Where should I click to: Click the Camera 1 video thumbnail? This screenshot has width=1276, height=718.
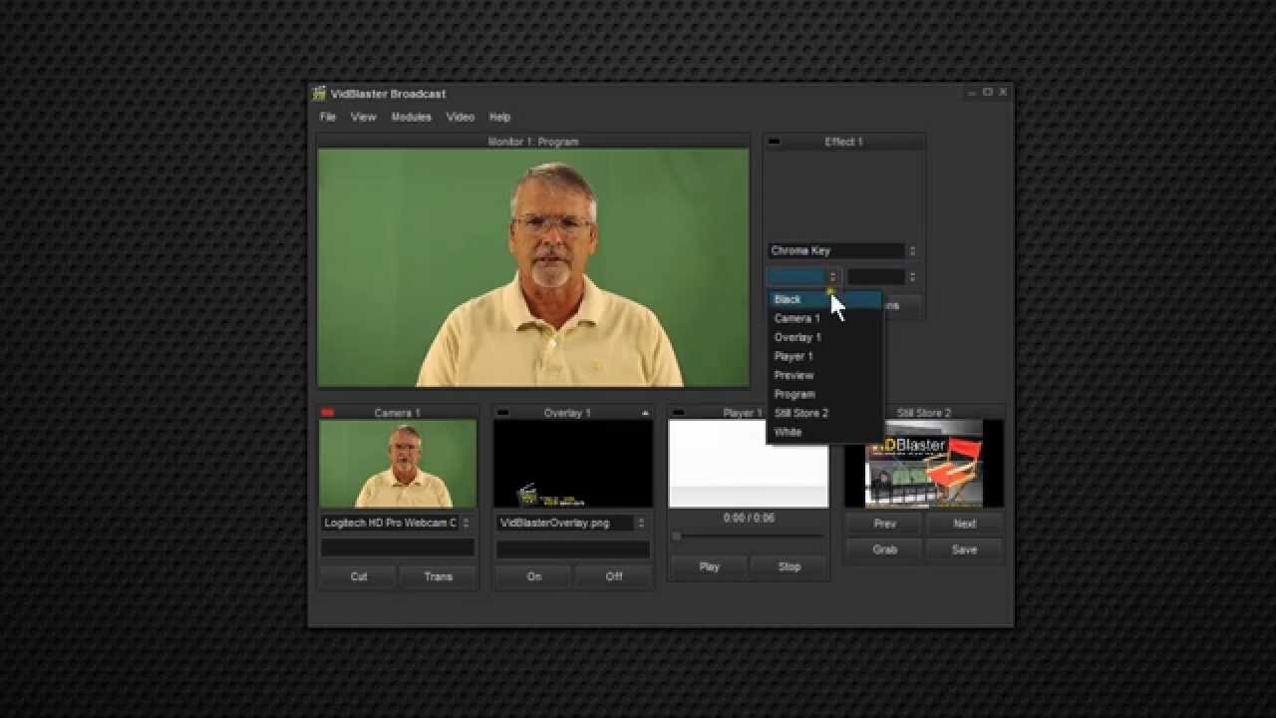tap(398, 464)
